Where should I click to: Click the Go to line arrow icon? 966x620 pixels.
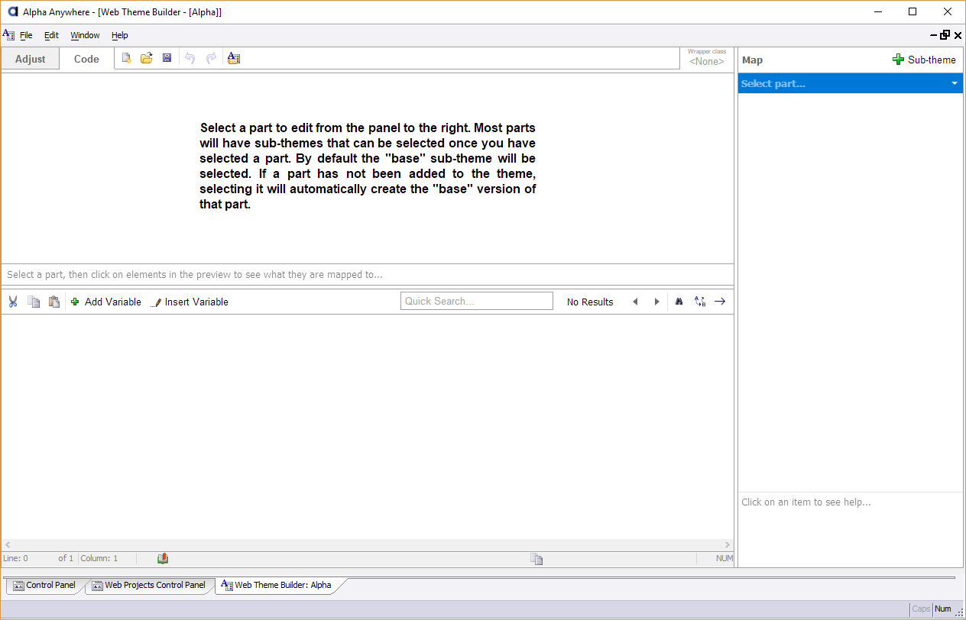click(720, 302)
